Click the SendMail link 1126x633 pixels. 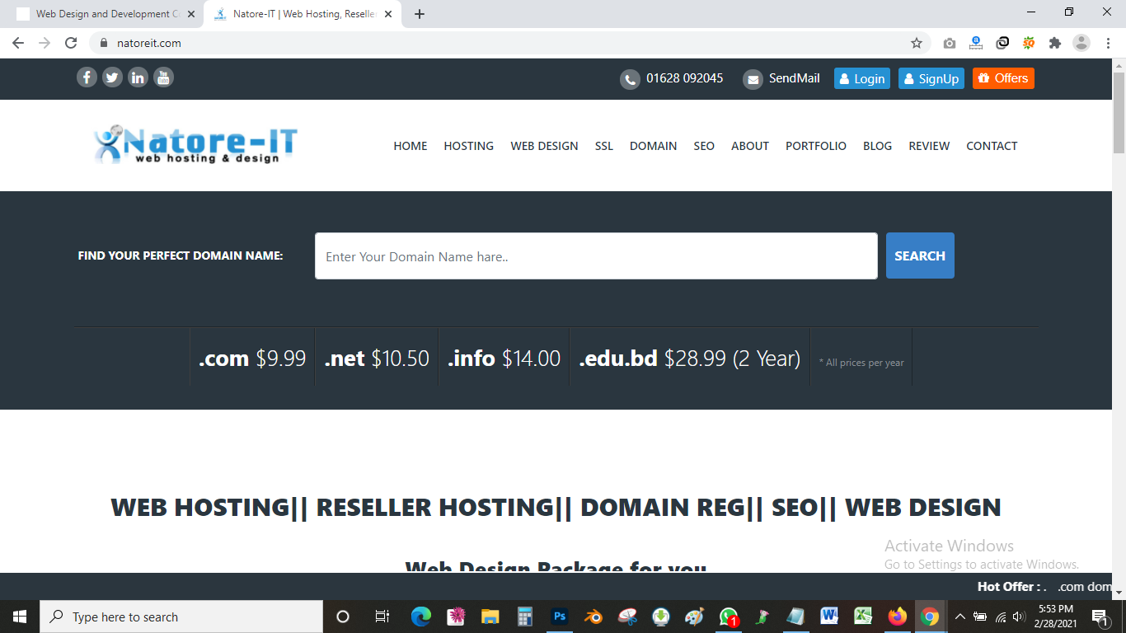(795, 78)
